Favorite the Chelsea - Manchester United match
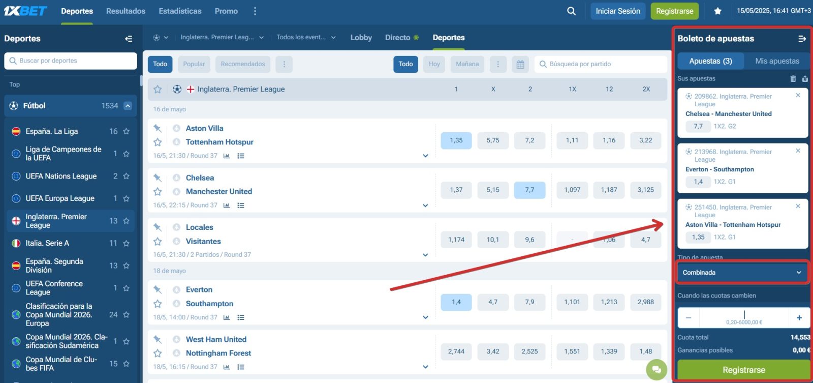 (x=158, y=191)
